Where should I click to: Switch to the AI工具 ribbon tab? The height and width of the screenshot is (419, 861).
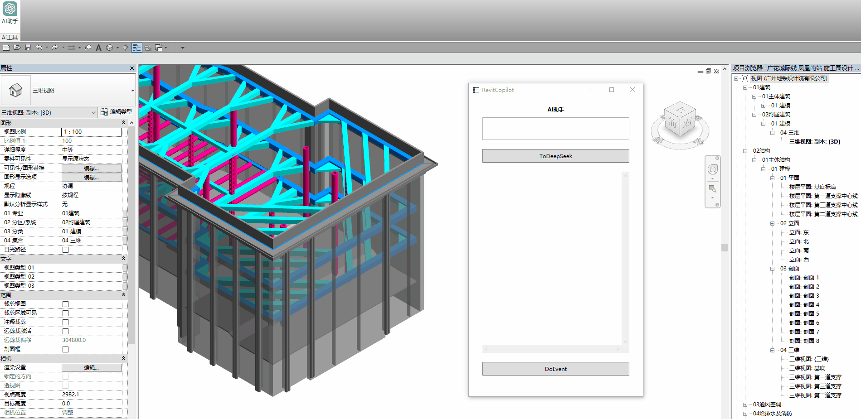coord(10,37)
